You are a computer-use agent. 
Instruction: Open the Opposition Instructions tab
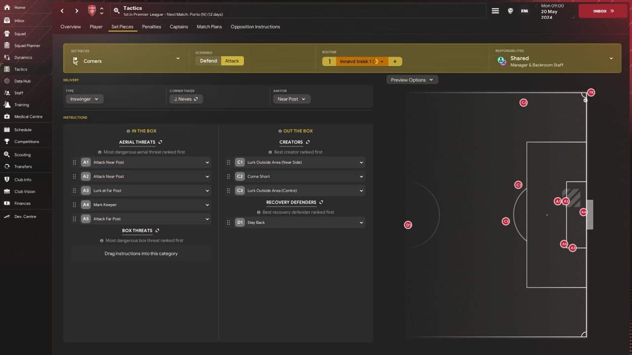pyautogui.click(x=255, y=27)
